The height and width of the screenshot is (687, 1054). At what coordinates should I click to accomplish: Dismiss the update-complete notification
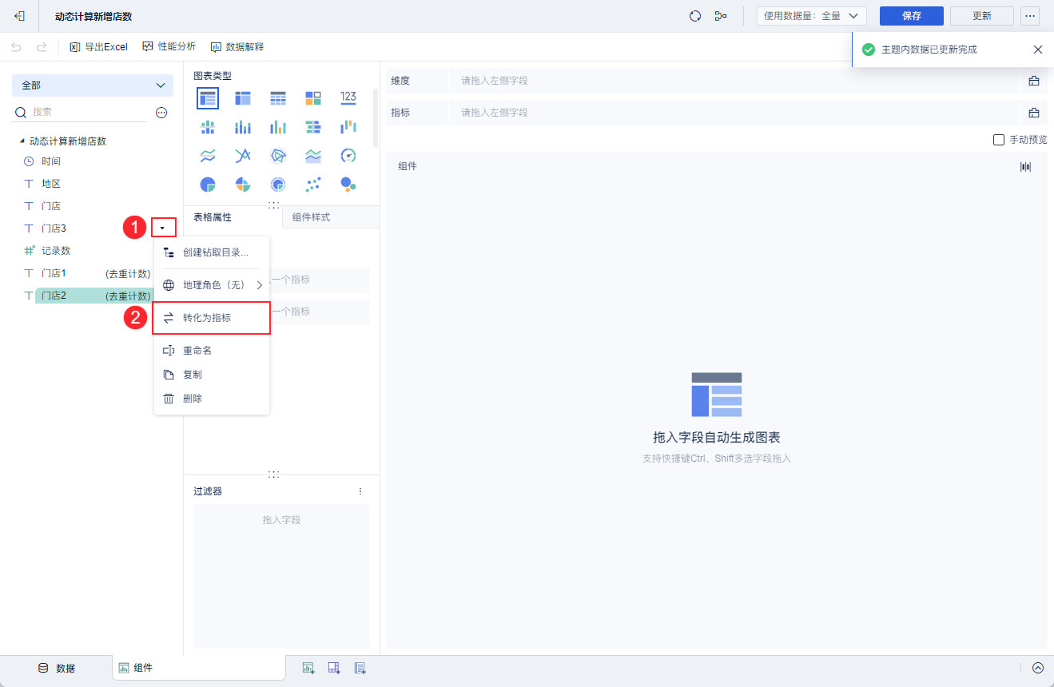[1038, 50]
